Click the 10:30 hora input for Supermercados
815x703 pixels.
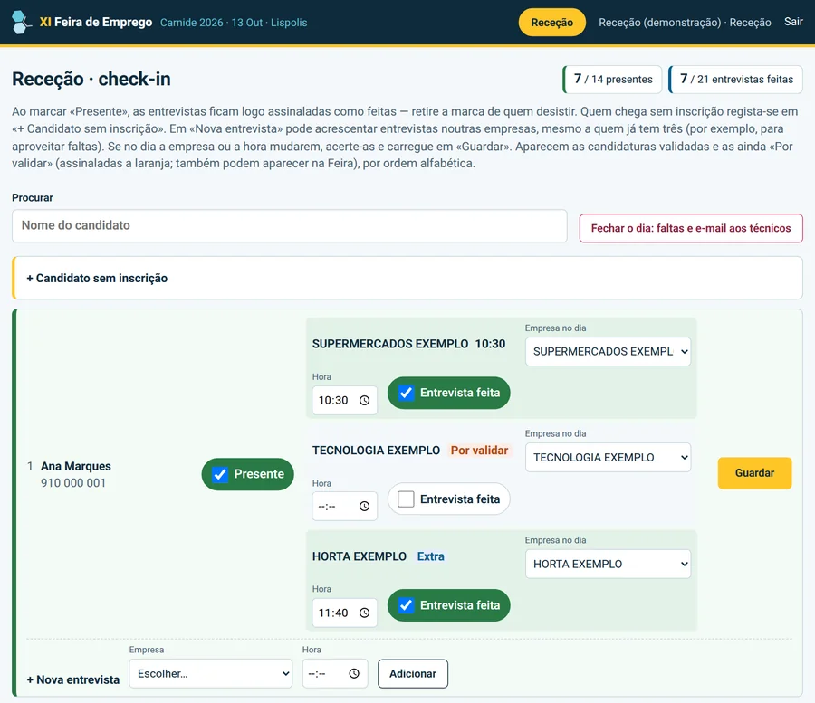click(x=345, y=400)
